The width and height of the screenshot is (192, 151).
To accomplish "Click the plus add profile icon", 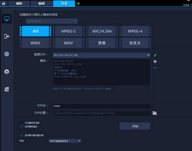I will click(x=155, y=61).
